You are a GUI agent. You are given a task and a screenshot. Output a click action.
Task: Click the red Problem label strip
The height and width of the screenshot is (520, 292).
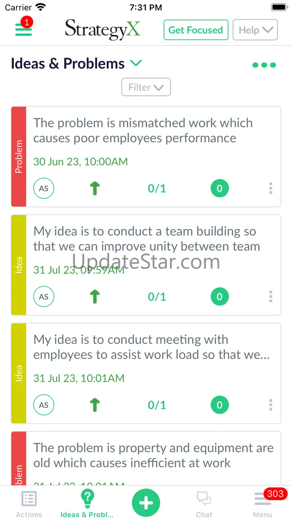coord(19,157)
